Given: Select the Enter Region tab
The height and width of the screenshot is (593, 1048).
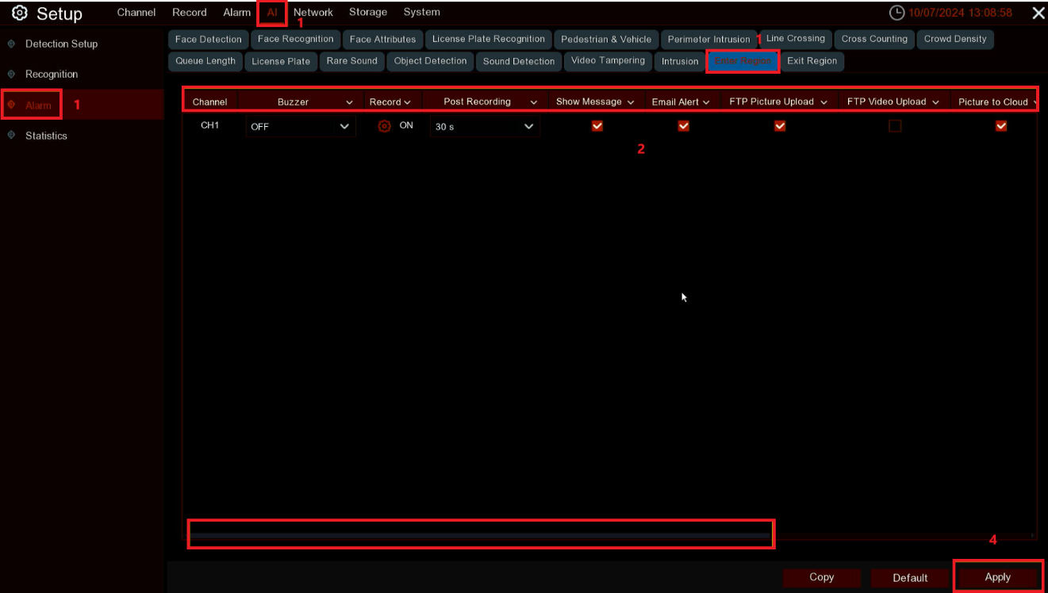Looking at the screenshot, I should click(743, 61).
